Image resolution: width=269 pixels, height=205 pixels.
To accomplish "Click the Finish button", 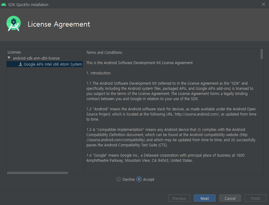I will point(255,198).
